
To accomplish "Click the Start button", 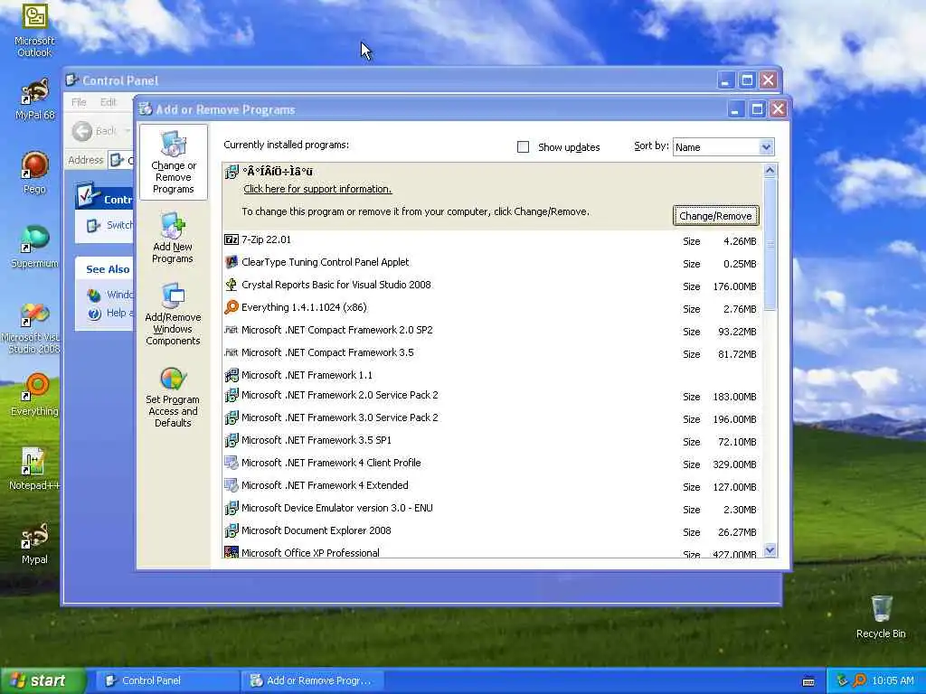I will [42, 680].
